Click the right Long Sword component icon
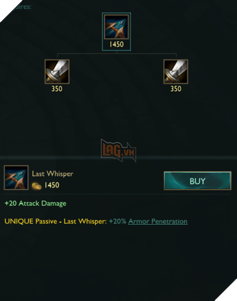 coord(176,72)
